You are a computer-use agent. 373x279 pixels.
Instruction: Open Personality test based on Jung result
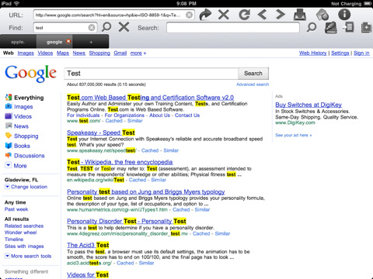(x=146, y=191)
